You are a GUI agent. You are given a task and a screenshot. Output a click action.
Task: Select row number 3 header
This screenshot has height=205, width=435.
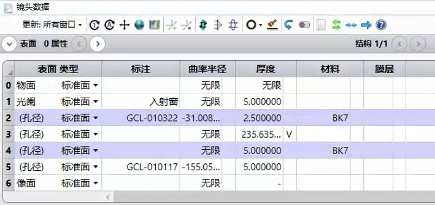click(9, 134)
